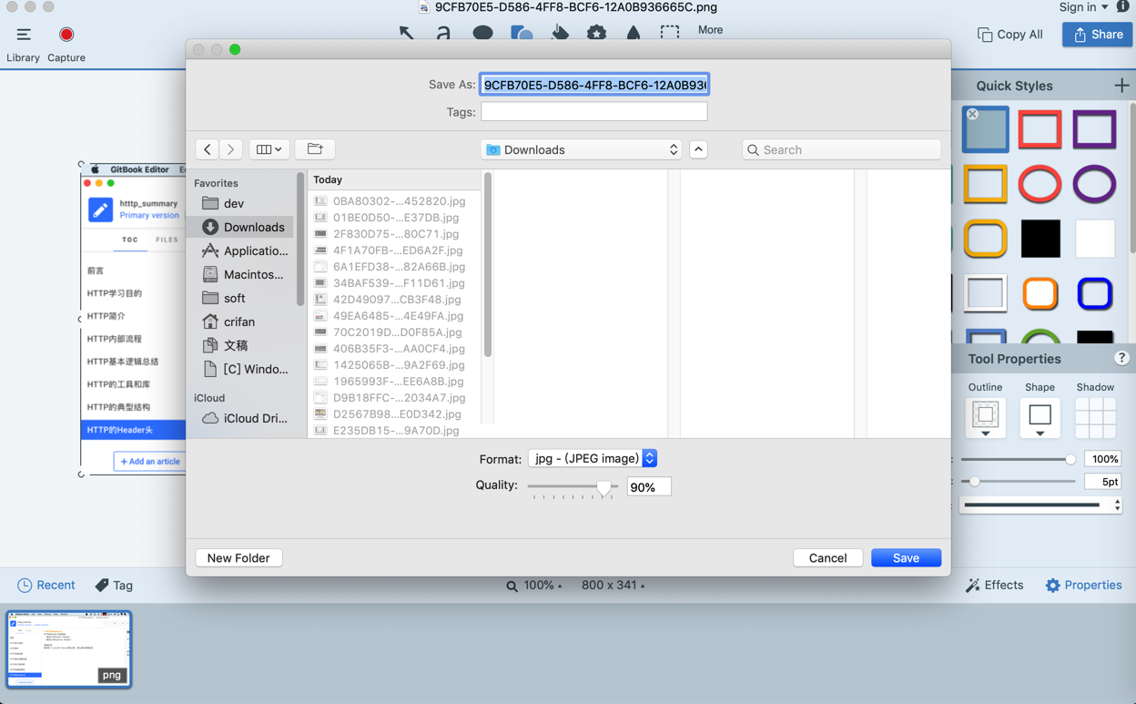Viewport: 1136px width, 704px height.
Task: Choose the purple ellipse quick style
Action: tap(1094, 185)
